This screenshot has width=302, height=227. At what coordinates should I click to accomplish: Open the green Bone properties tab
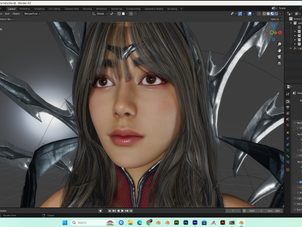click(288, 156)
